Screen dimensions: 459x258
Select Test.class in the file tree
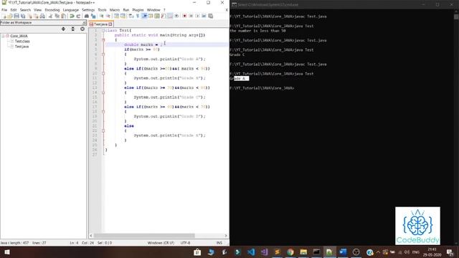[x=22, y=42]
